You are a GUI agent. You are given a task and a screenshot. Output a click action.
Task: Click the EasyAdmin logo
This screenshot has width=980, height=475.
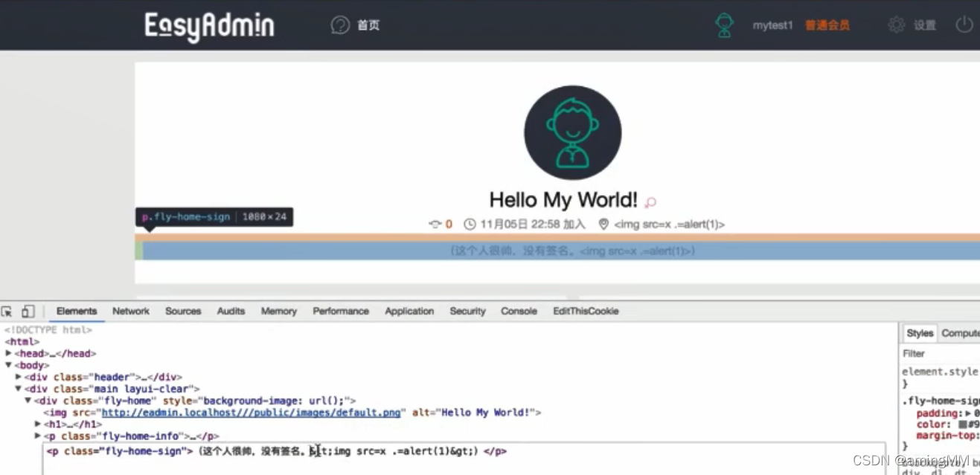pos(209,27)
